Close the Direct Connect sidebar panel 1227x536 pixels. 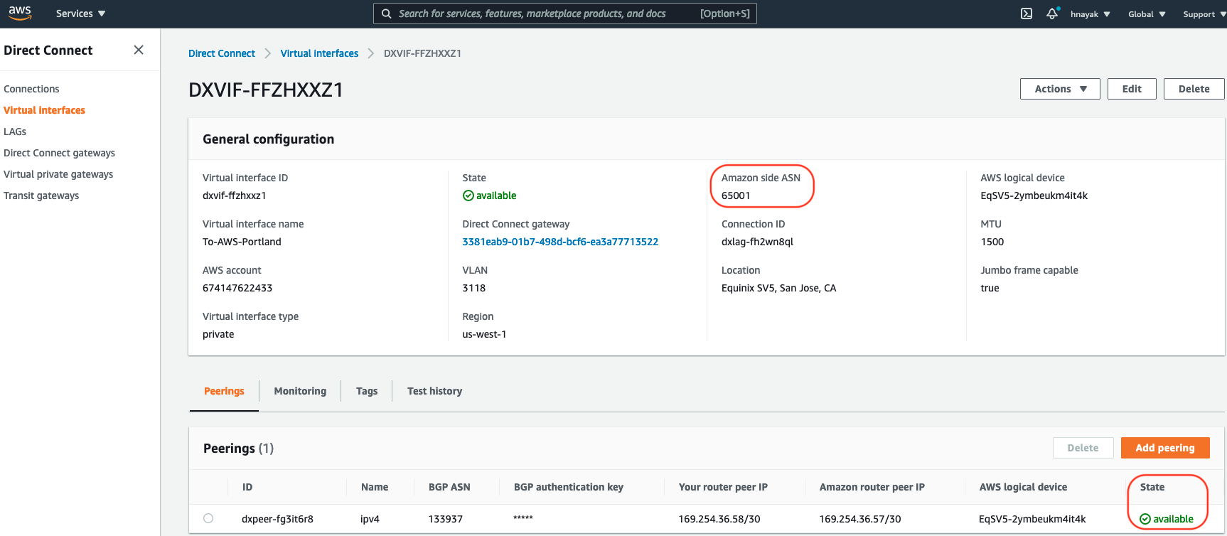pos(139,50)
